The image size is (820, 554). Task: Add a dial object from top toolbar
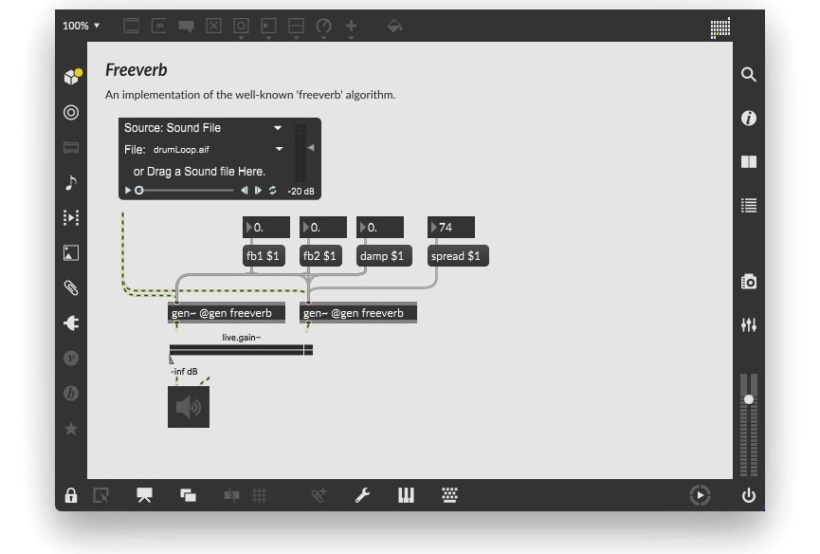coord(323,26)
